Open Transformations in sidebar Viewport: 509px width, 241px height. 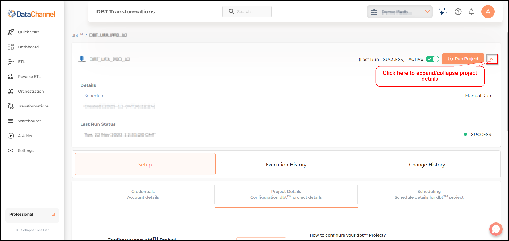[x=33, y=106]
